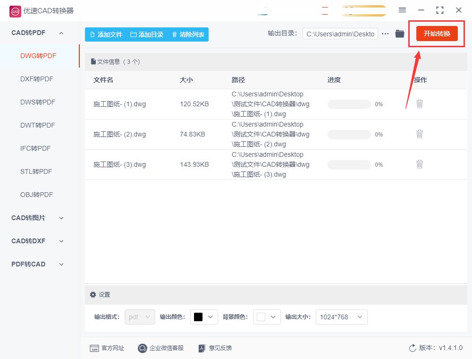
Task: Click the 设置 gear icon
Action: tap(93, 295)
